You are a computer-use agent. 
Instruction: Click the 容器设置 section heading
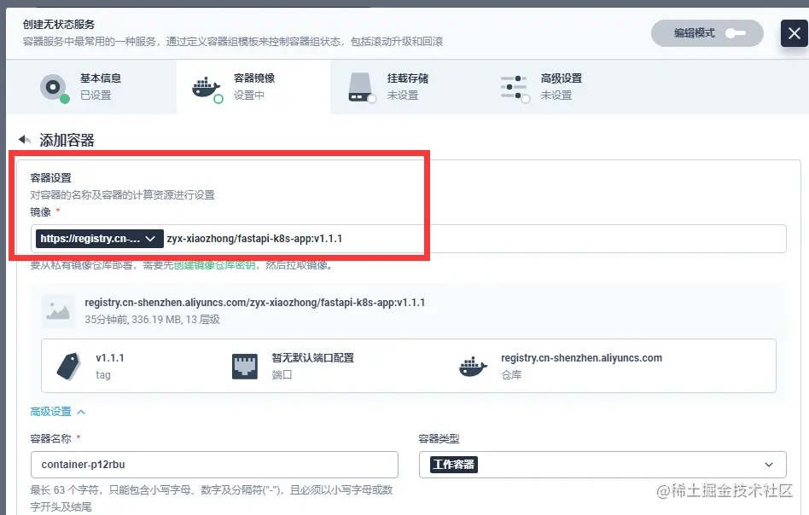(50, 178)
